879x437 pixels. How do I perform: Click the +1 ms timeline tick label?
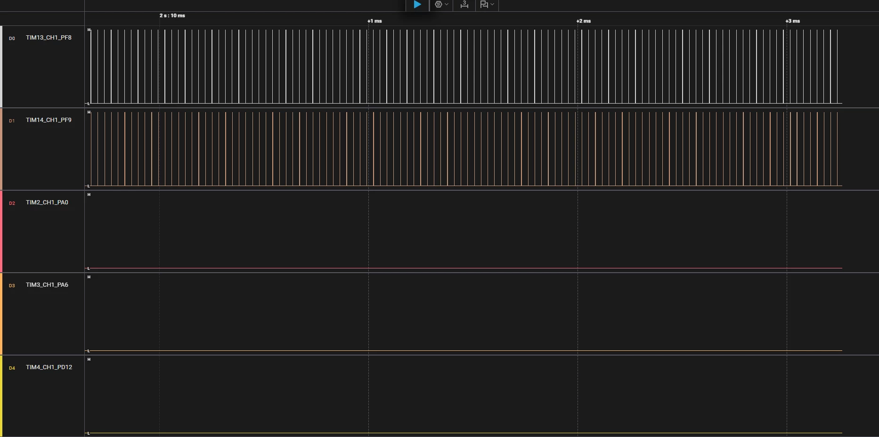tap(374, 21)
